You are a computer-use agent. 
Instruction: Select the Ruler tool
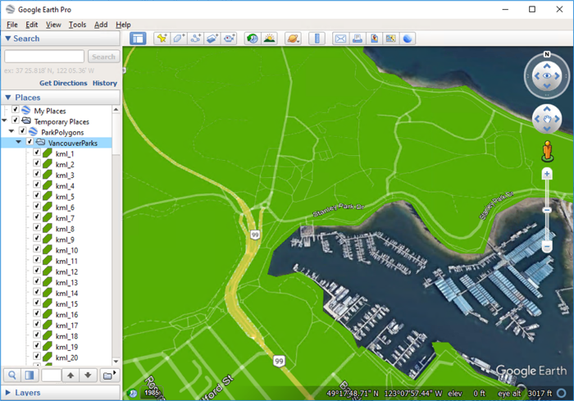tap(317, 39)
